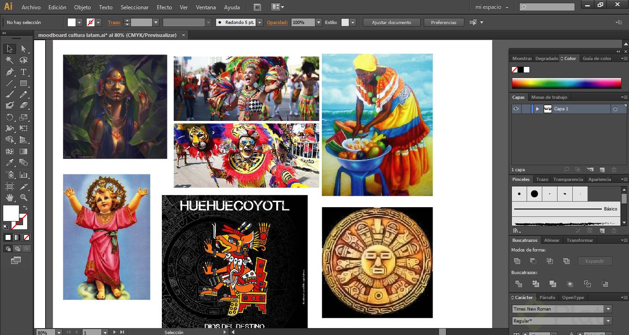Open stroke color dropdown in control bar
The height and width of the screenshot is (335, 629).
[99, 22]
